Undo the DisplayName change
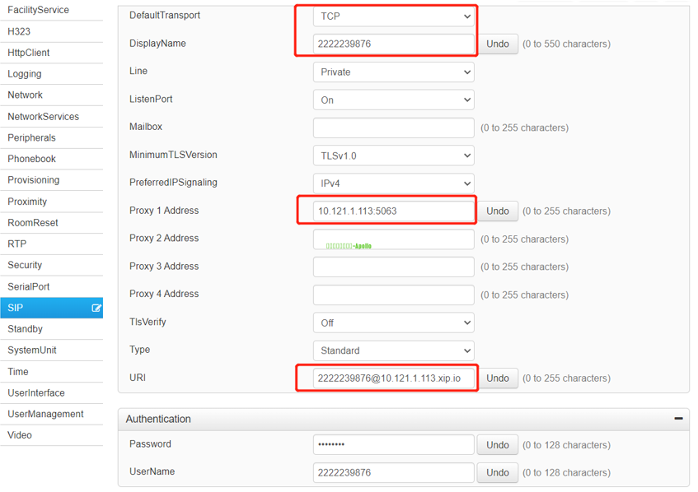 pos(497,44)
